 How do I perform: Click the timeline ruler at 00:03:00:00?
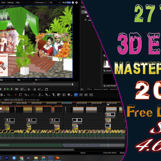coord(67,103)
